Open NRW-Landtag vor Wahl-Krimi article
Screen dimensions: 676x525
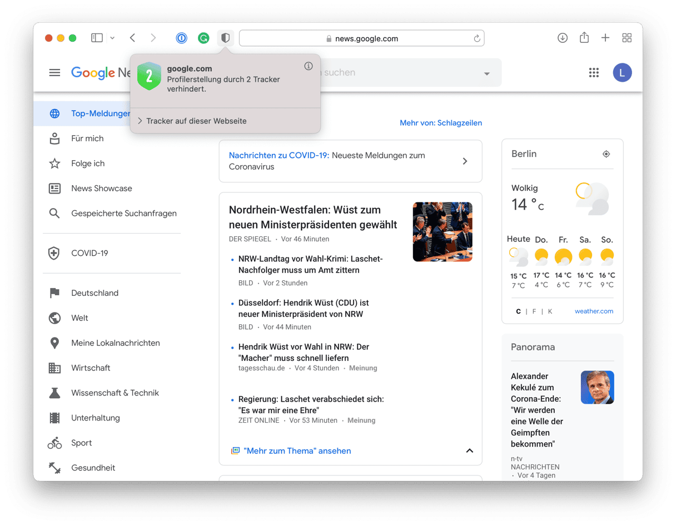click(311, 265)
